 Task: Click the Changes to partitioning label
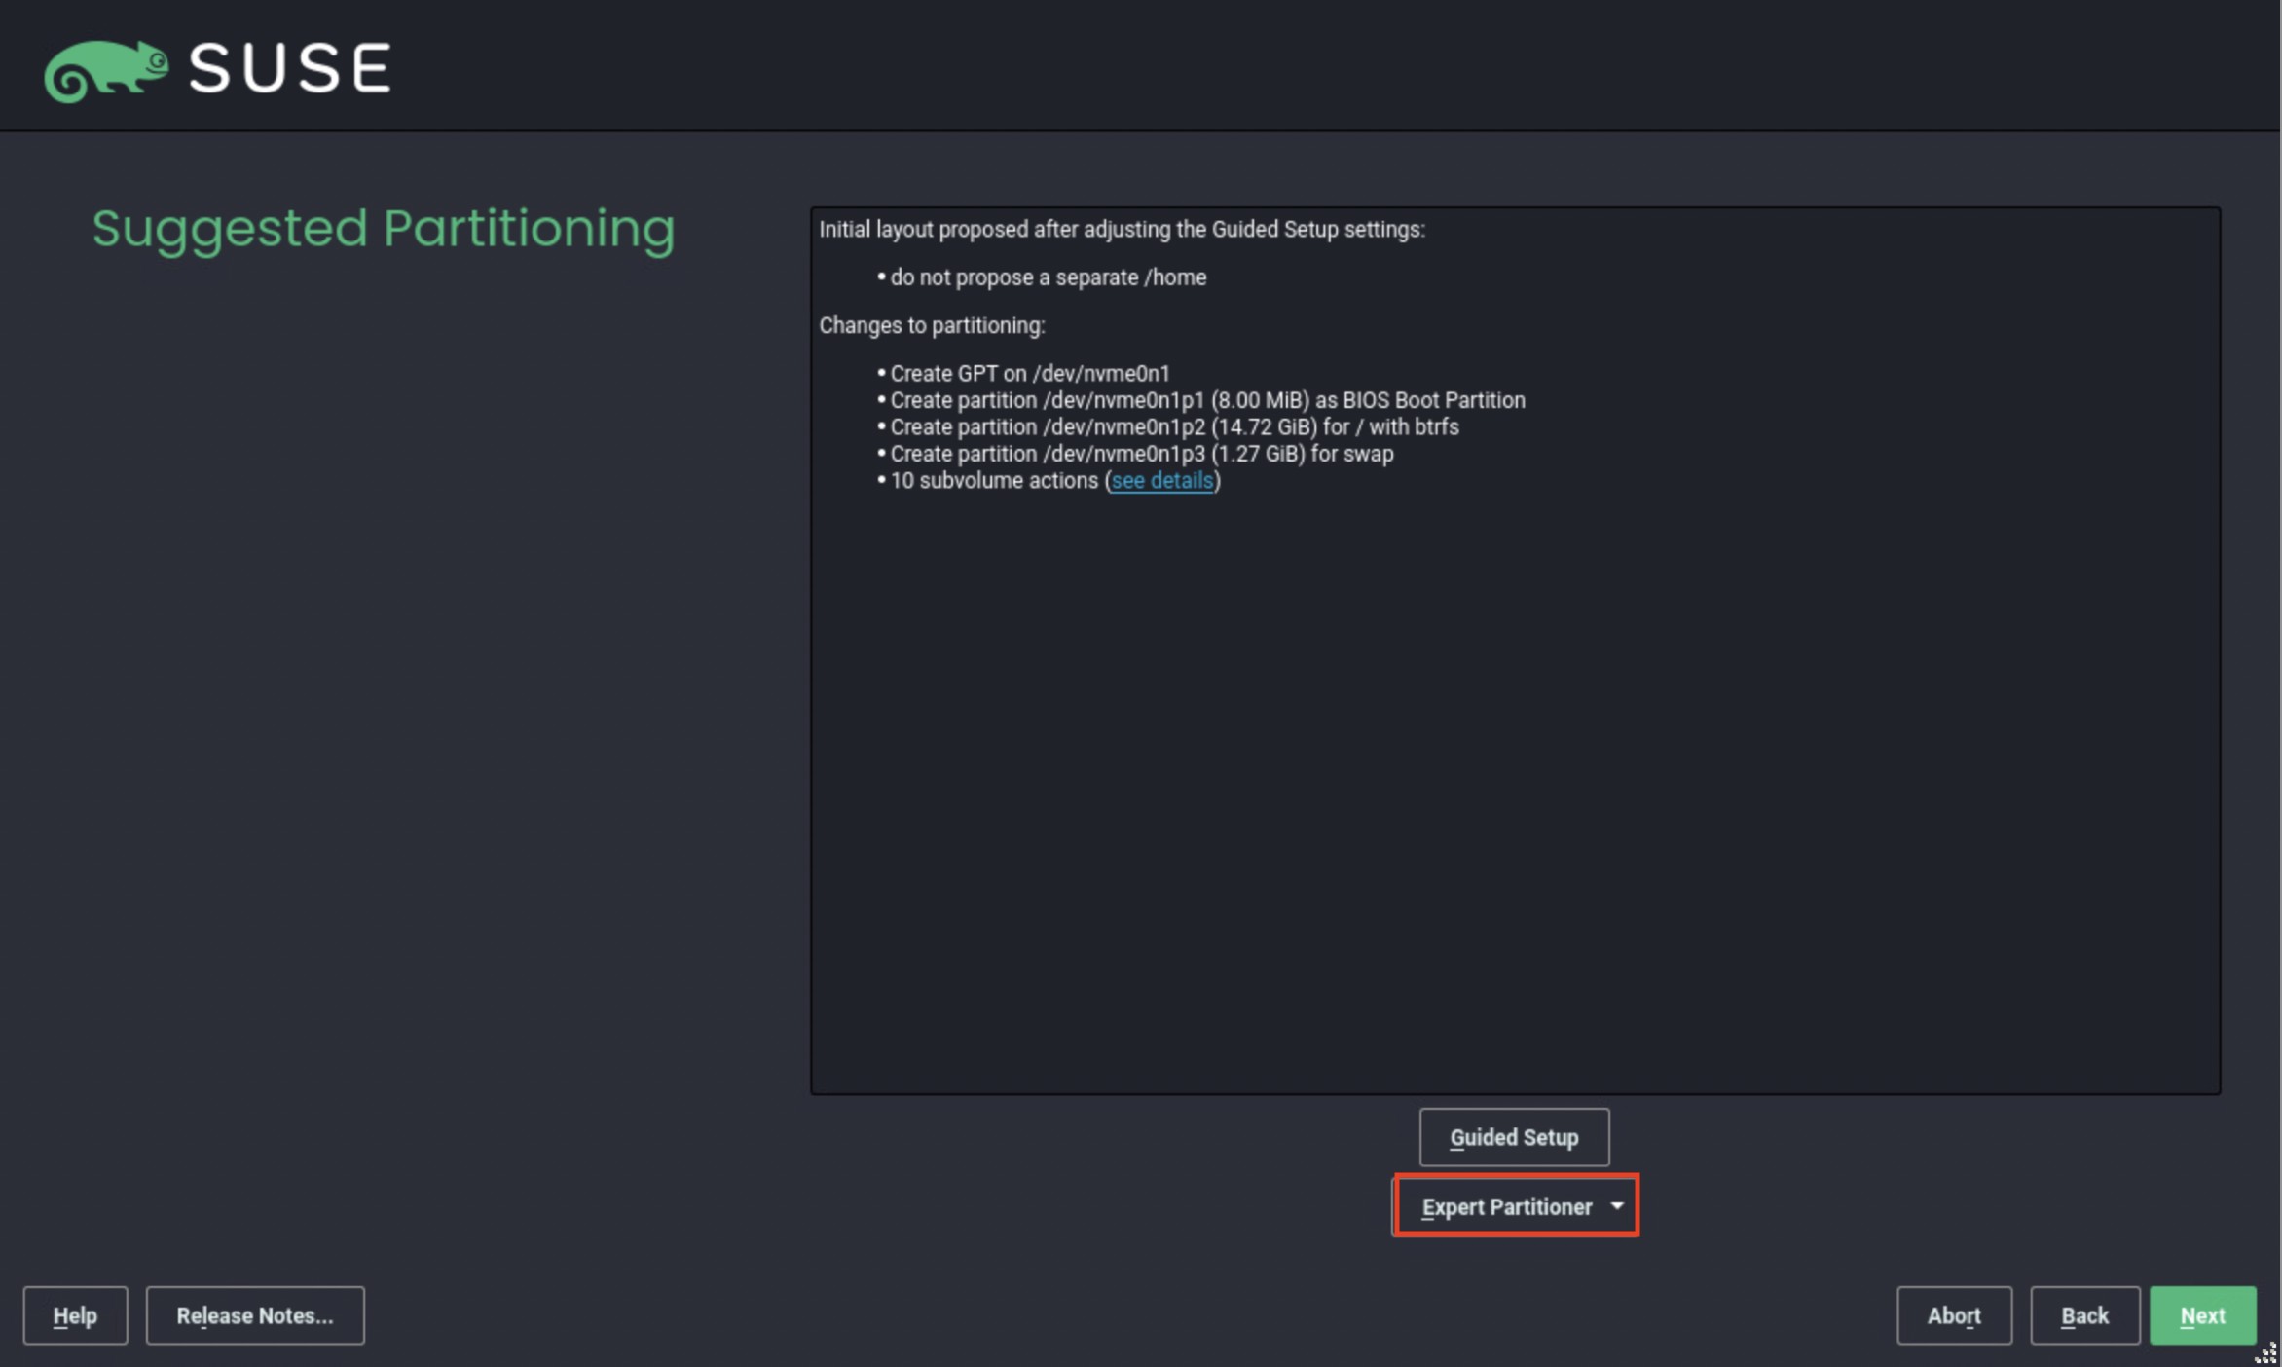click(932, 326)
